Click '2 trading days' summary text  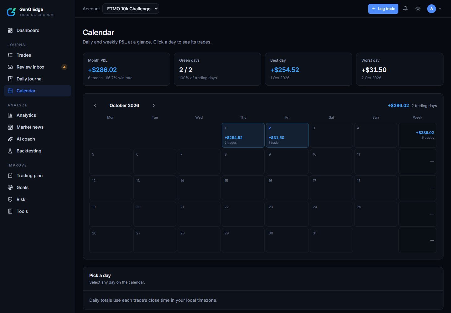424,106
